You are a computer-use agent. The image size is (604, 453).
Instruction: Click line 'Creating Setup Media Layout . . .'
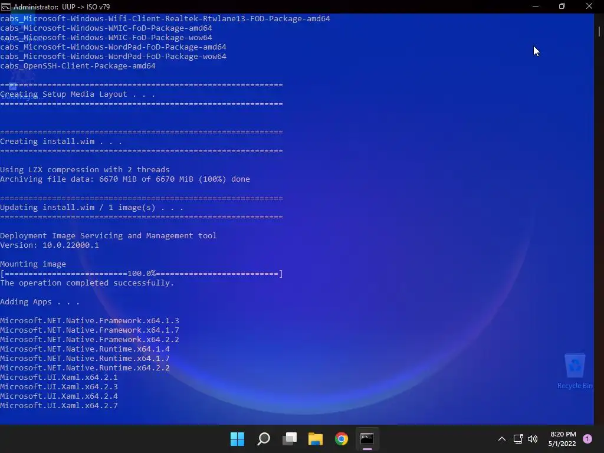(x=77, y=94)
